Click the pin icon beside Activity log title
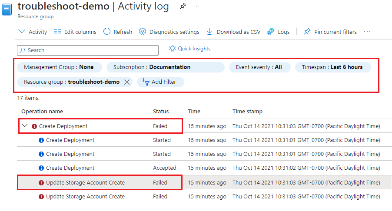This screenshot has height=211, width=392. coord(183,7)
